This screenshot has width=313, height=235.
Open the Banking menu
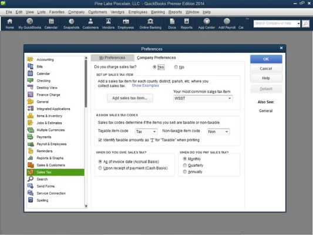point(158,12)
